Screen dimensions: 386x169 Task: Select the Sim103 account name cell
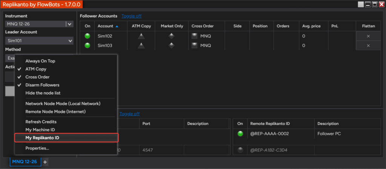pyautogui.click(x=110, y=45)
